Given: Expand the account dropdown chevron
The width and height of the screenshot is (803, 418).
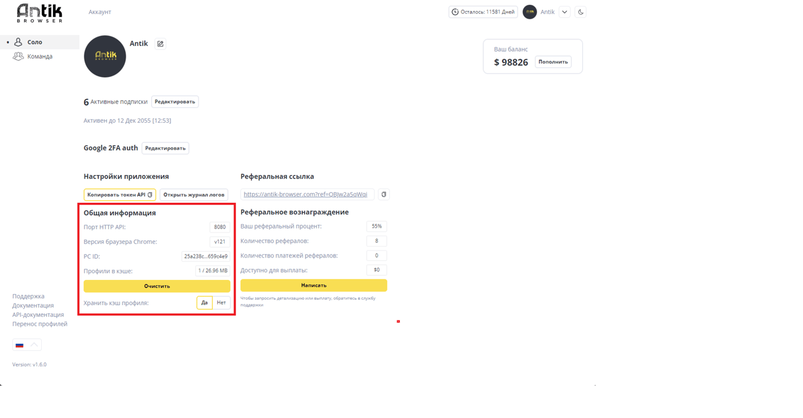Looking at the screenshot, I should coord(564,12).
